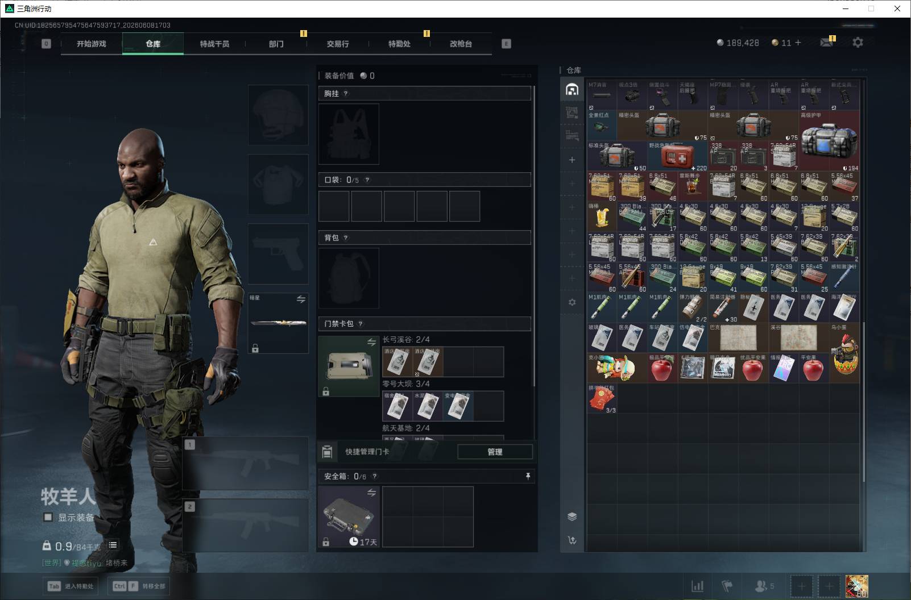Select the 优品平安果 apple item
This screenshot has height=600, width=911.
753,368
